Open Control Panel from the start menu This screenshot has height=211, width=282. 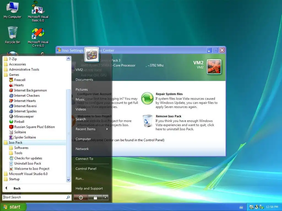tap(86, 168)
